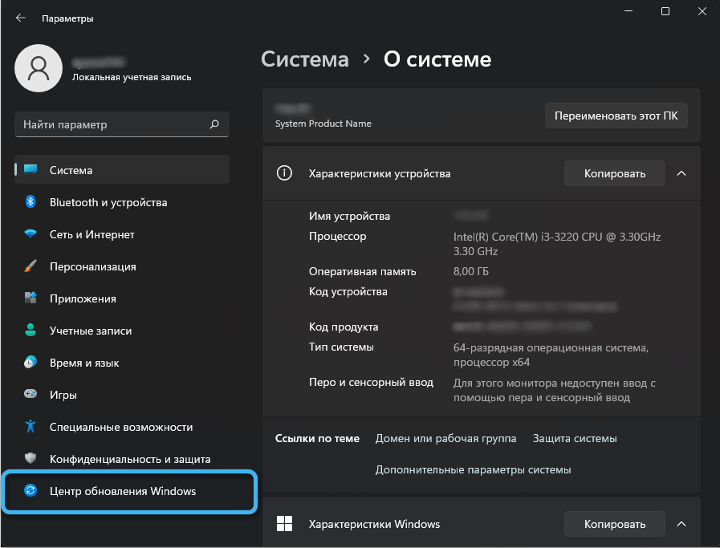
Task: Click the Игры gamepad icon
Action: (31, 395)
